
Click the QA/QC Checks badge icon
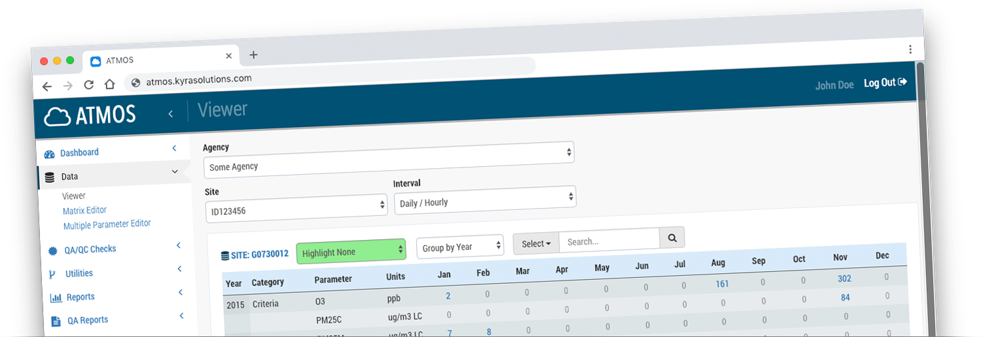[x=53, y=251]
